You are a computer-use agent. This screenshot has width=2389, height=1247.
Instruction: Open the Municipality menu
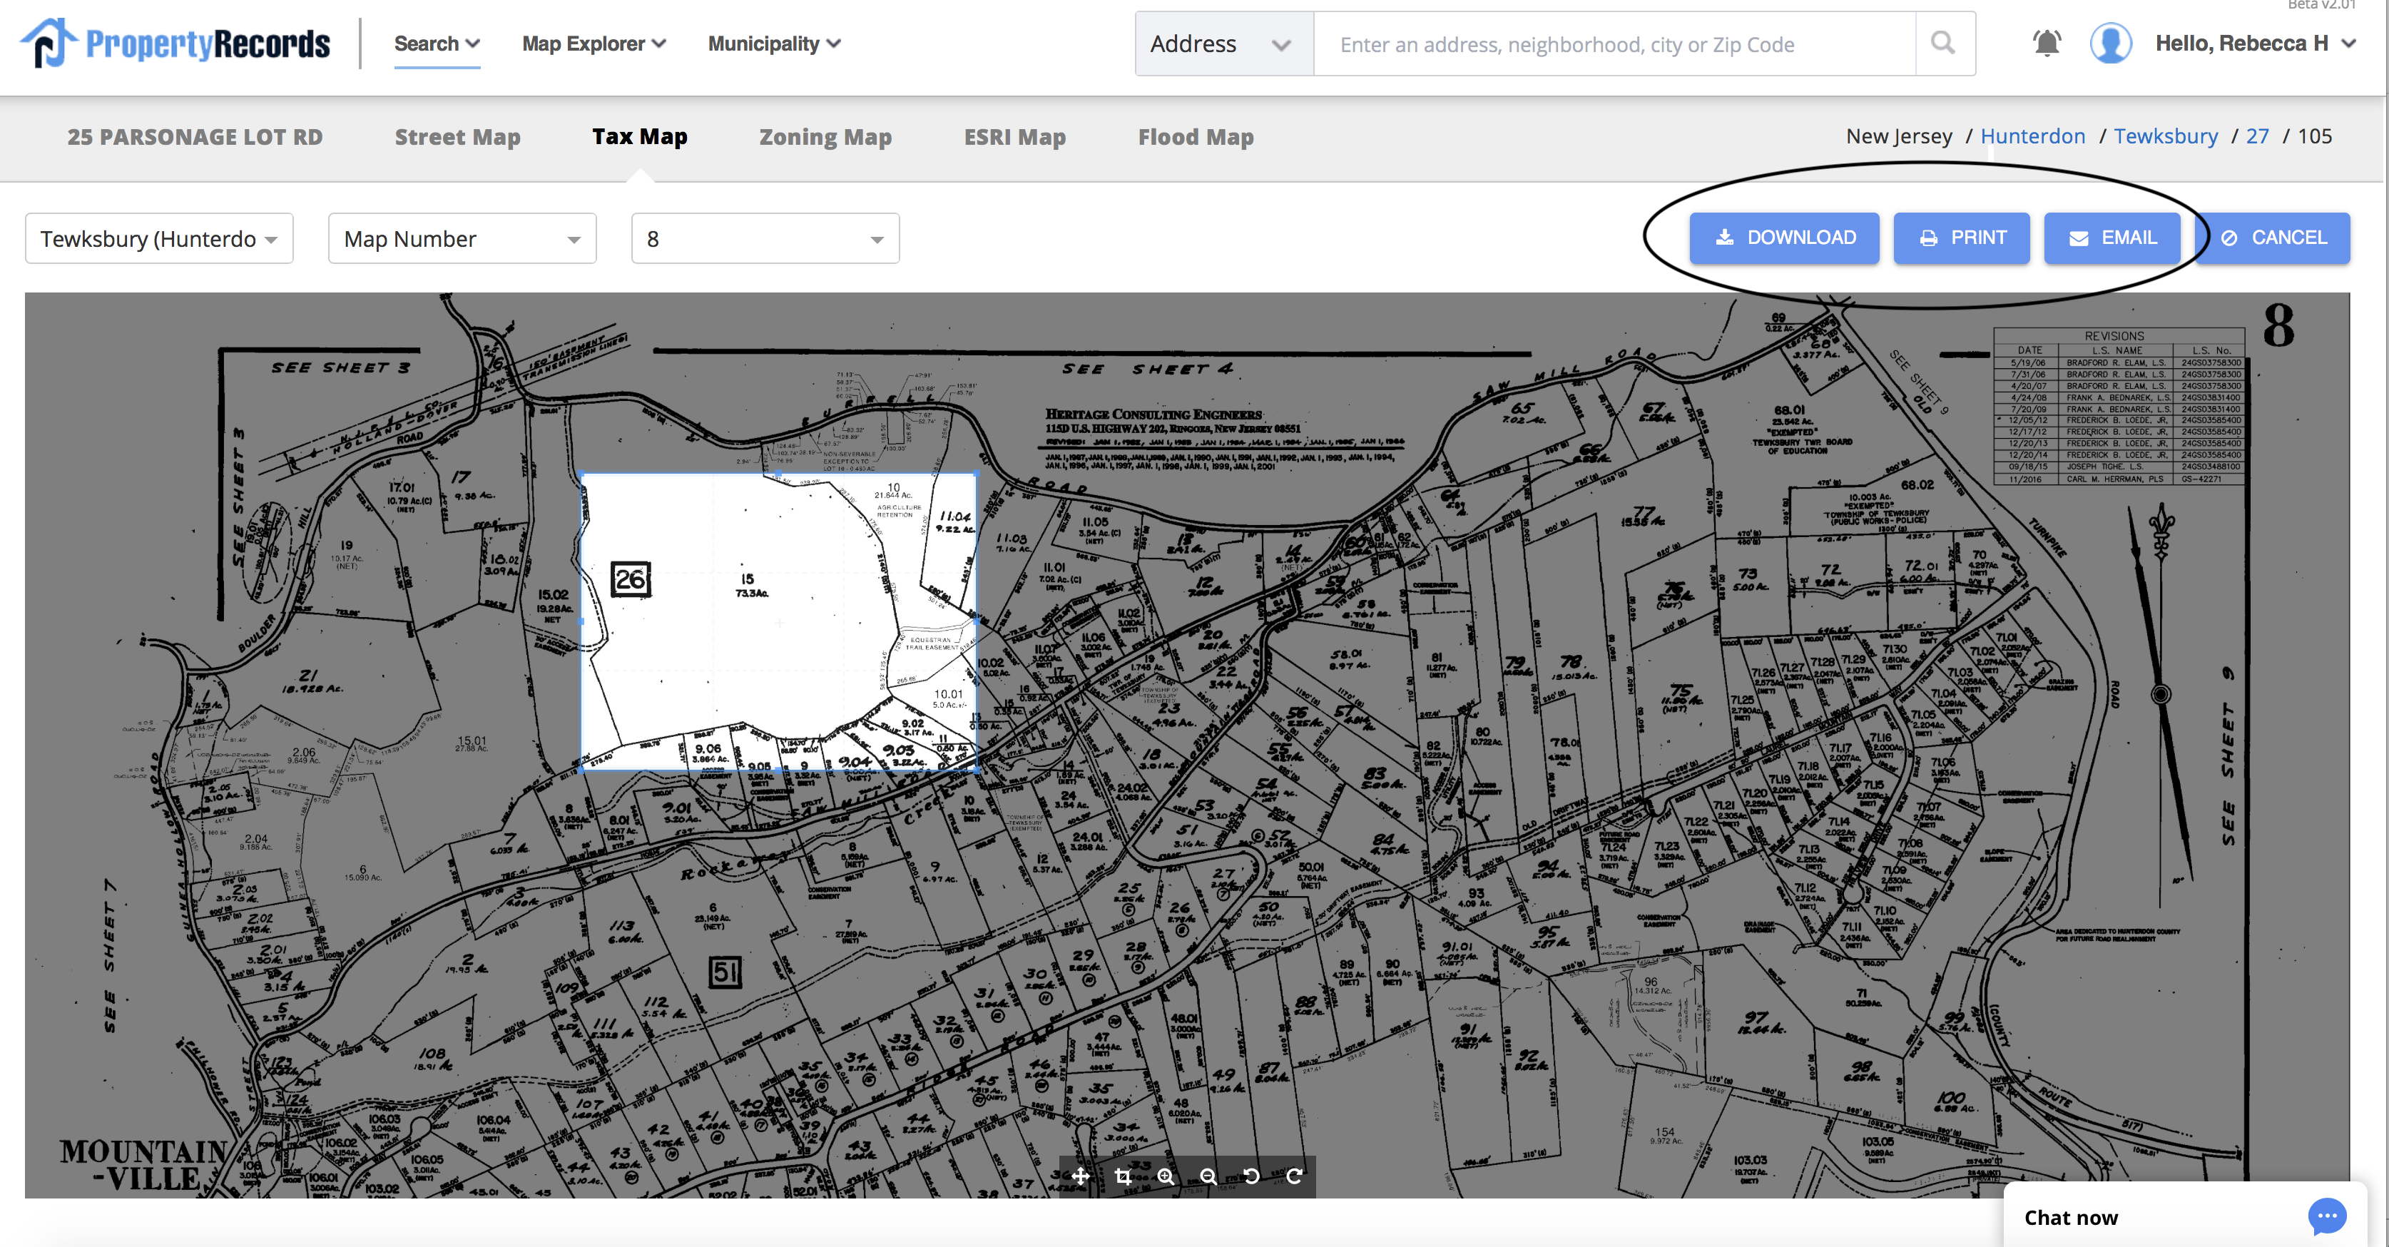pos(775,44)
